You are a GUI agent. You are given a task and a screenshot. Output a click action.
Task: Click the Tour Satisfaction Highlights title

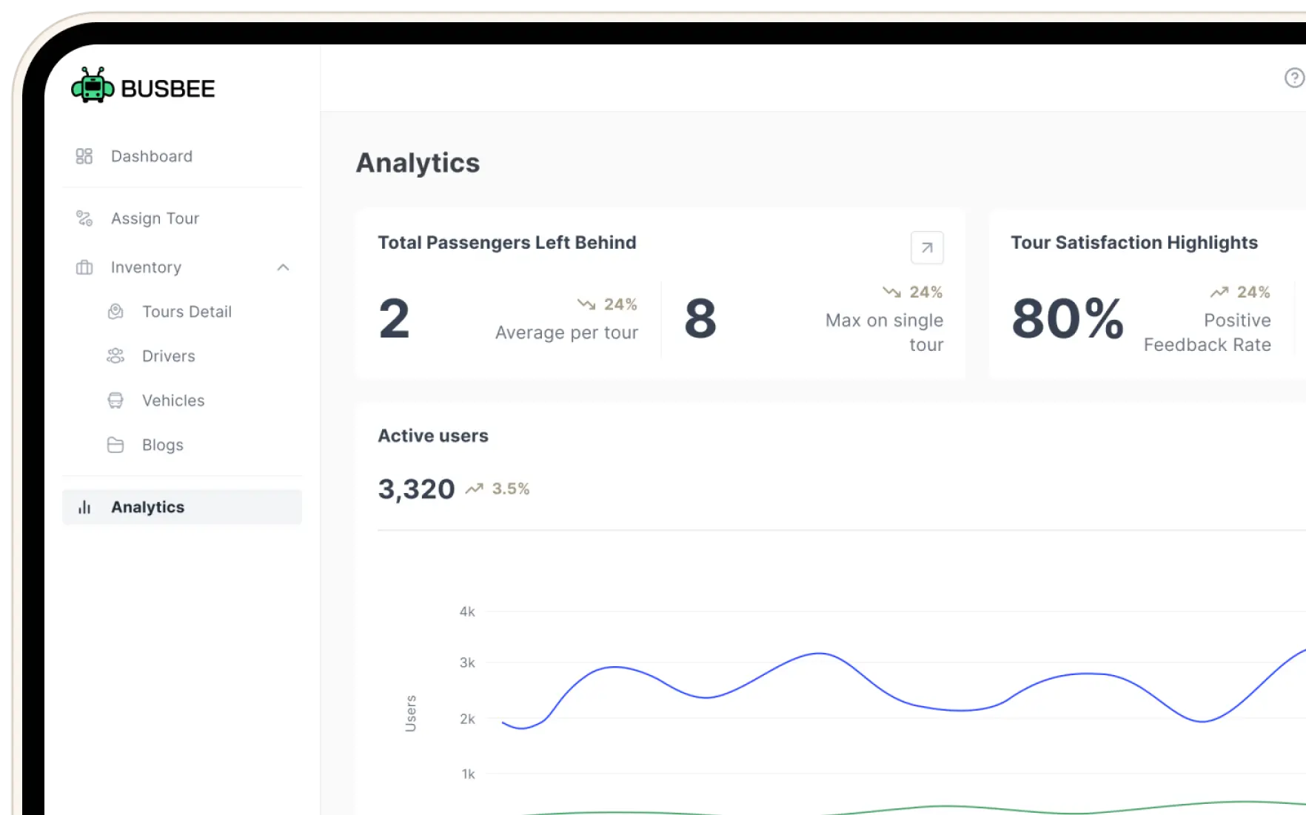tap(1134, 242)
